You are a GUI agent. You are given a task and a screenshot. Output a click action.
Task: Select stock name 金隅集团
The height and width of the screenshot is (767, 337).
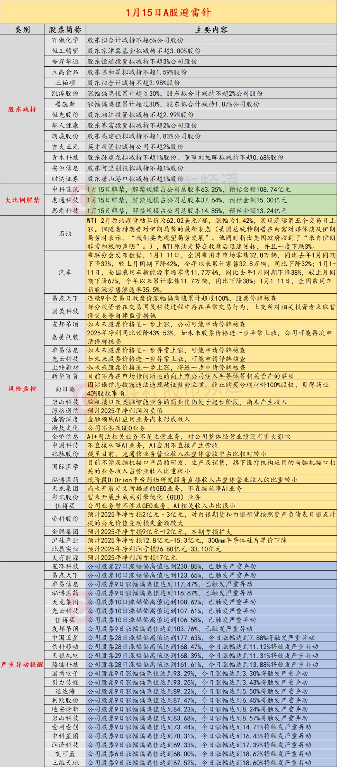pos(65,532)
